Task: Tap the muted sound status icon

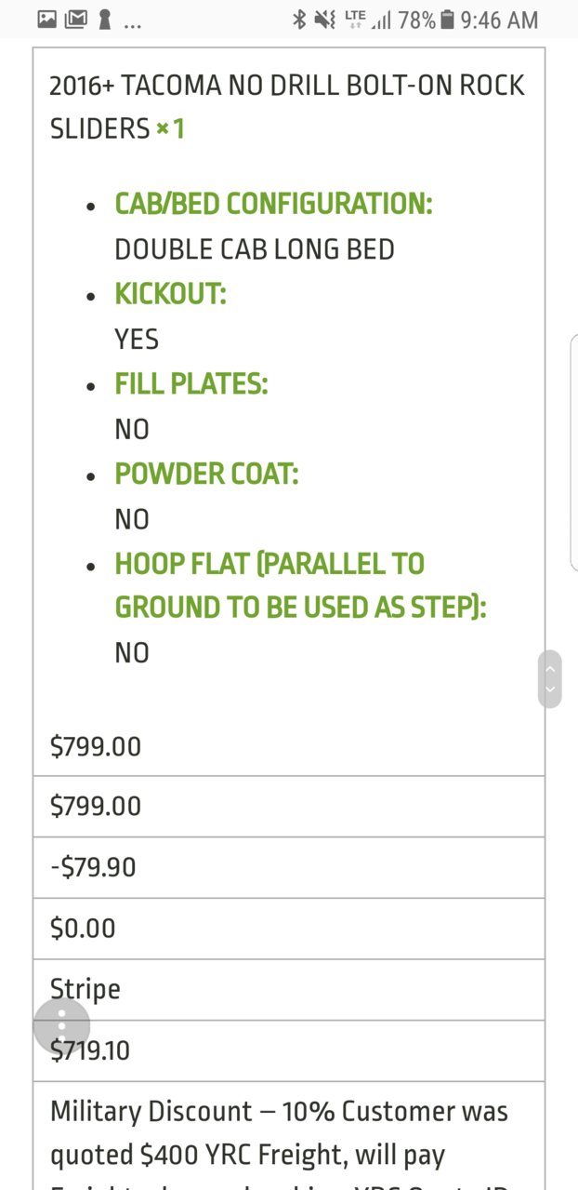Action: [x=325, y=20]
